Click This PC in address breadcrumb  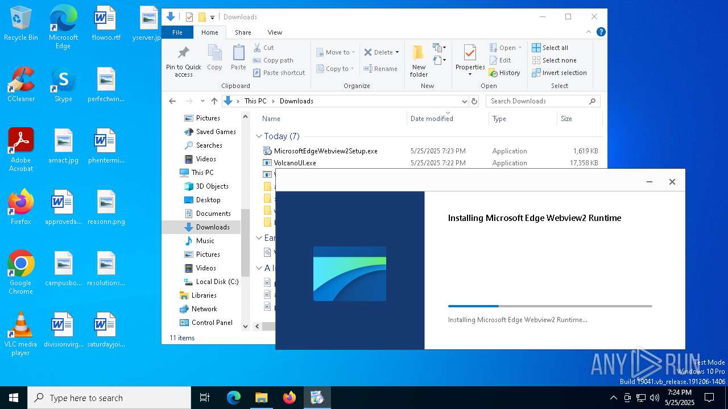255,101
